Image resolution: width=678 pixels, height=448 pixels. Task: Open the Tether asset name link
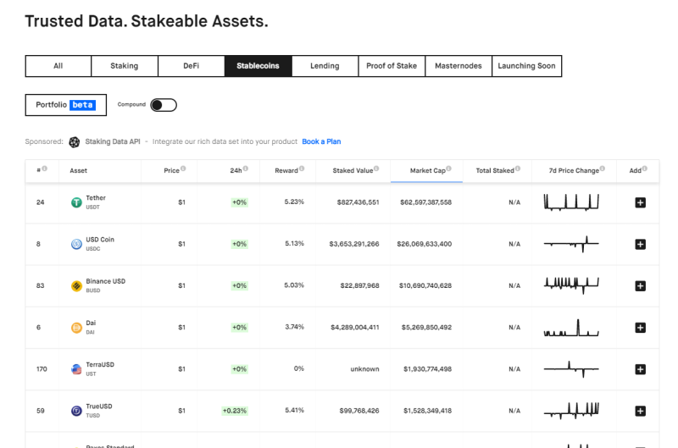[x=96, y=198]
